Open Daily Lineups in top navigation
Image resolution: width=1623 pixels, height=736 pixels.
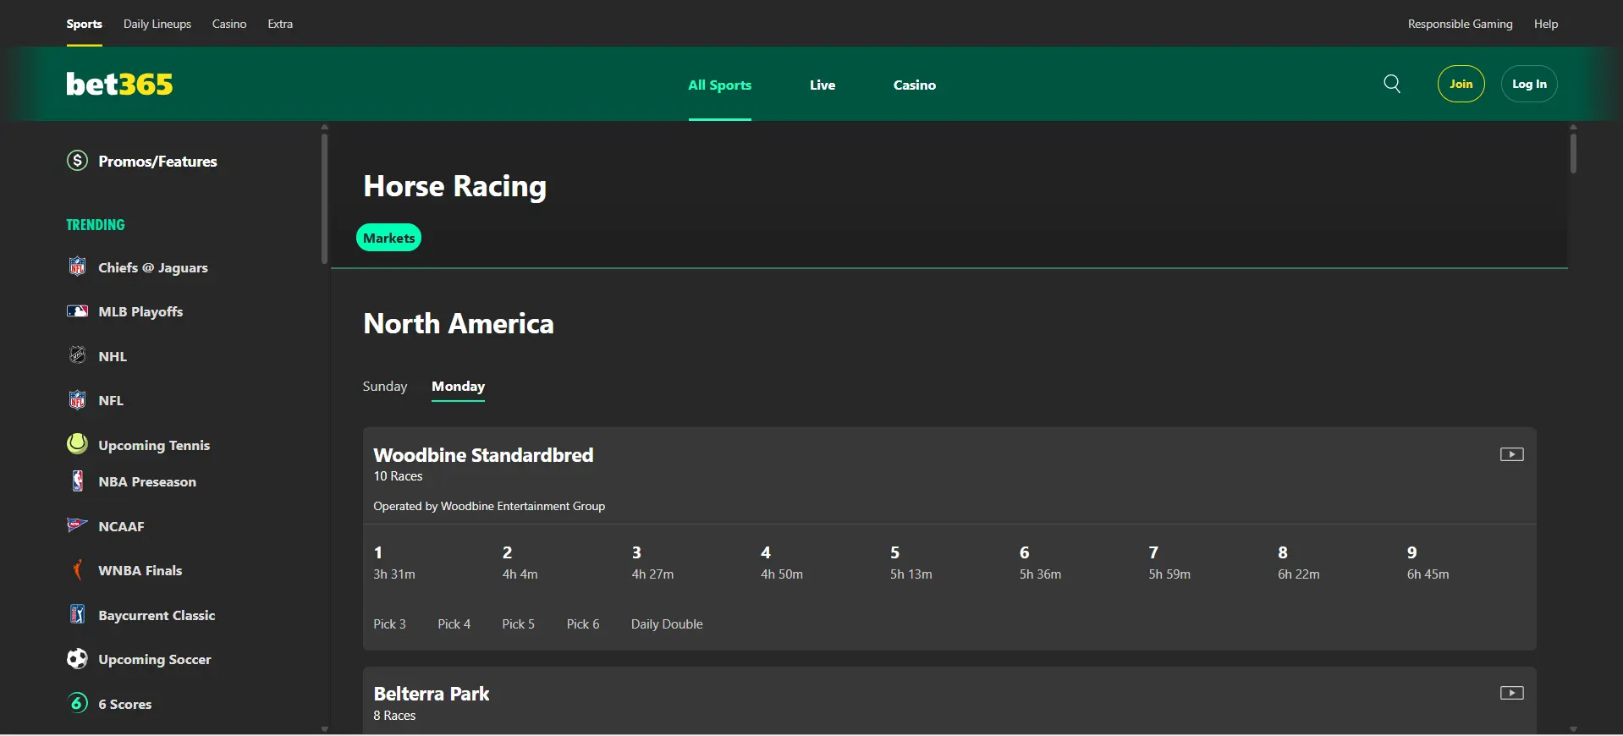tap(157, 24)
